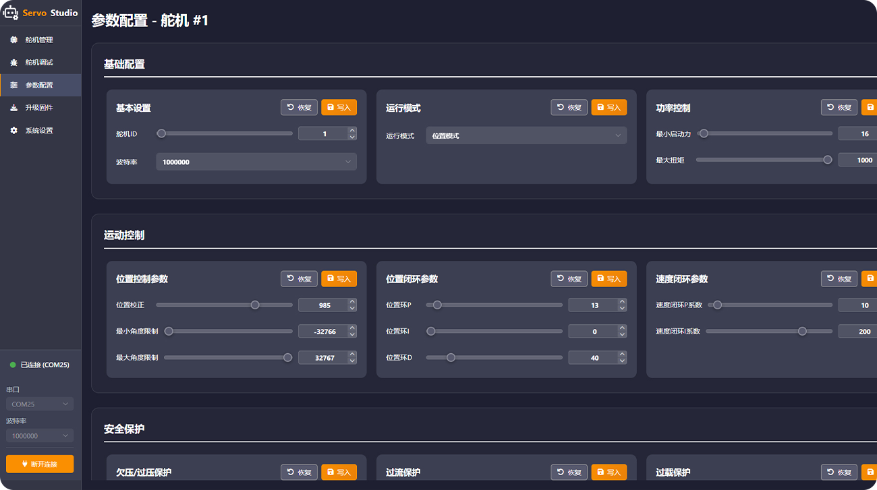Click the 舵机ID slider handle

(x=161, y=133)
